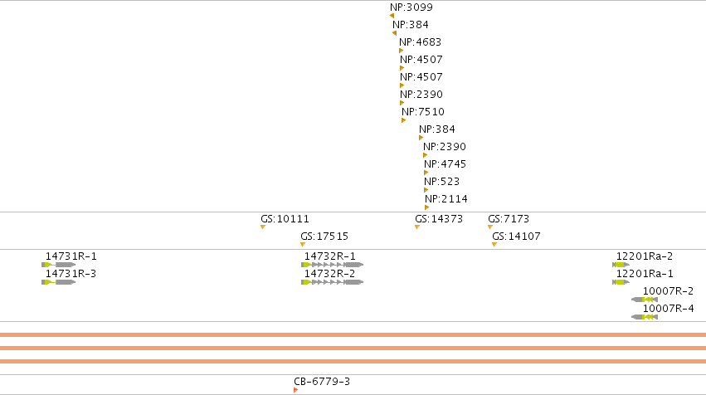
Task: Open the NP:523 feature label
Action: (441, 182)
